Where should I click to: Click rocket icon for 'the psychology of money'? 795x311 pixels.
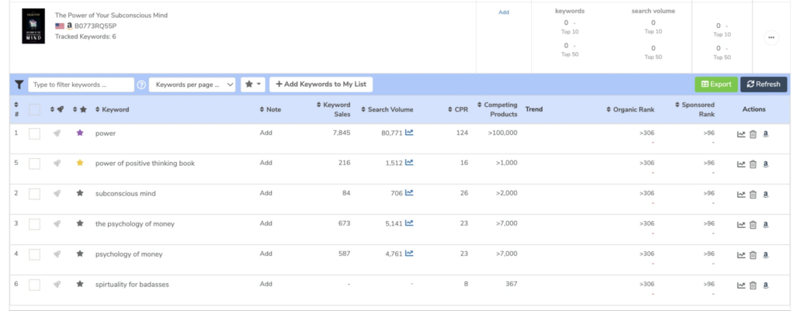(x=57, y=224)
